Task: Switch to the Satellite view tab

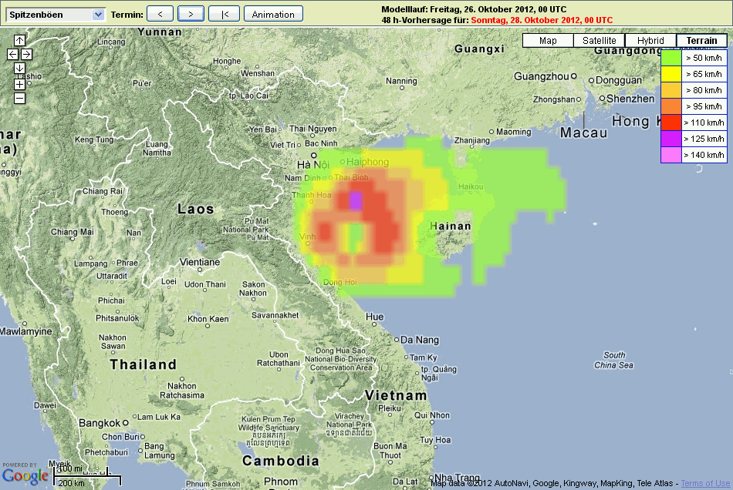Action: (600, 41)
